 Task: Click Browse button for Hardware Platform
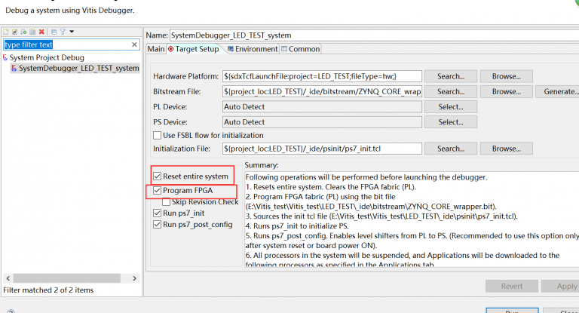click(x=507, y=76)
